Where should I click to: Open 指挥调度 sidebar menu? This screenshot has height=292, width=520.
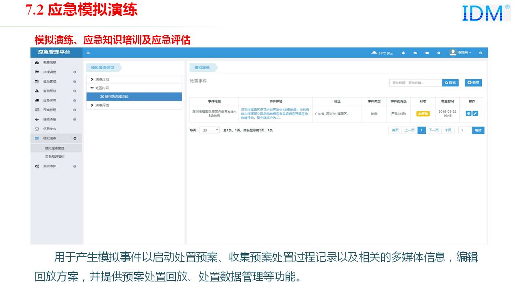[50, 72]
